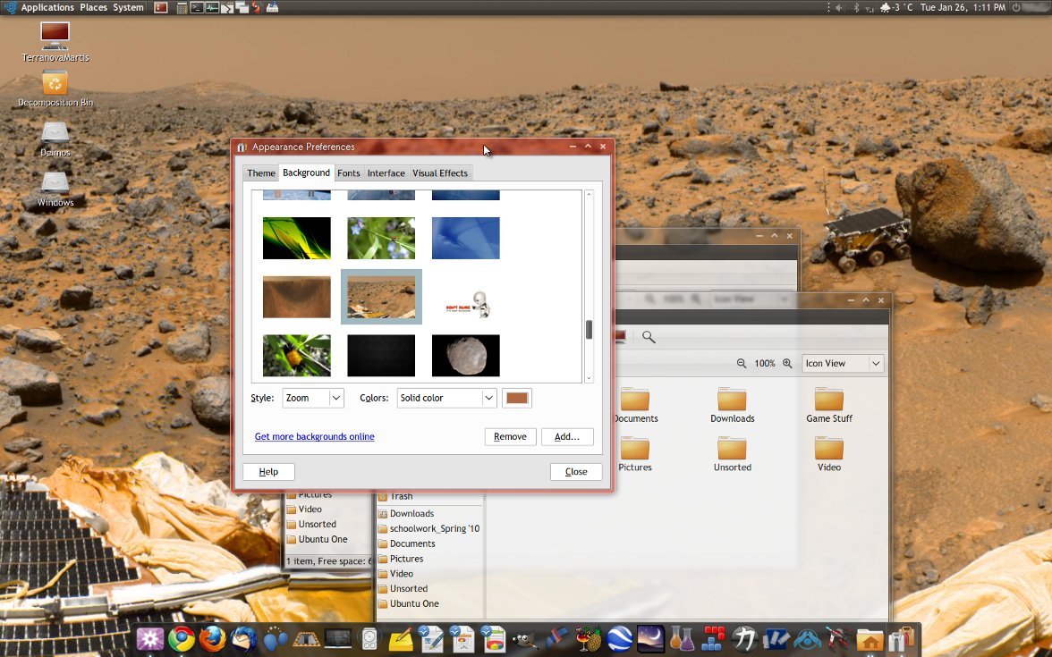Image resolution: width=1052 pixels, height=657 pixels.
Task: Click the Remove button
Action: [510, 436]
